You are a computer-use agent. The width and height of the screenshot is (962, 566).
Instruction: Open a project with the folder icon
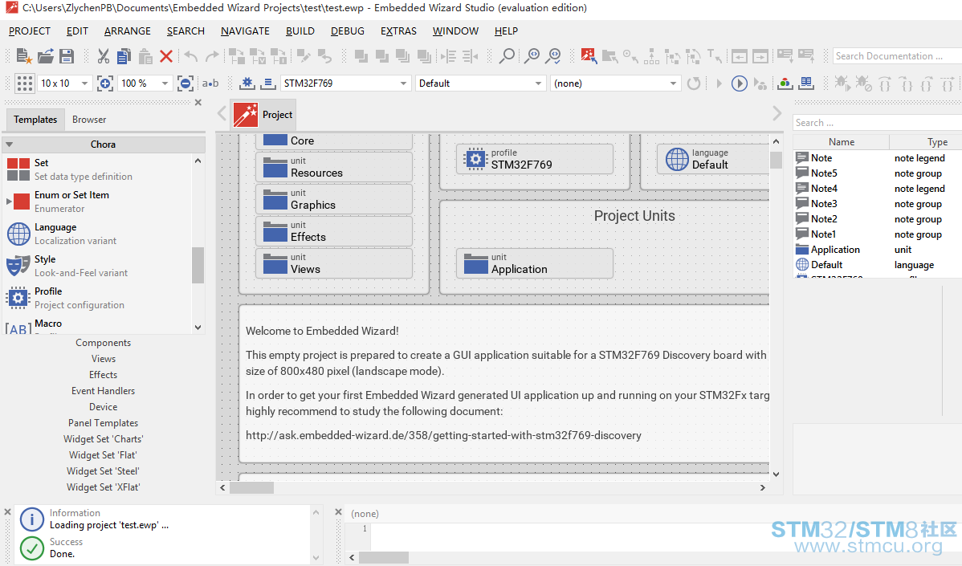[46, 56]
